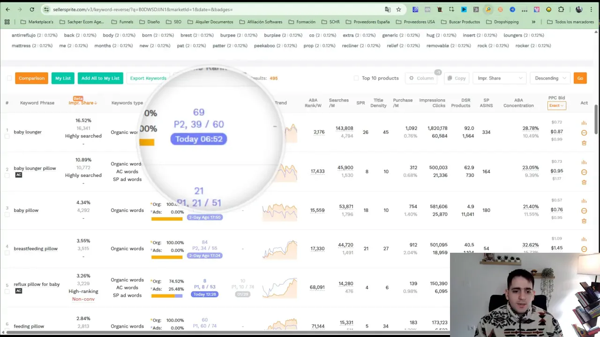Toggle the select-all checkbox beside Comparison

[x=9, y=78]
